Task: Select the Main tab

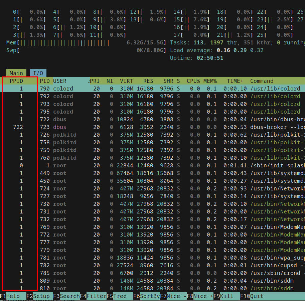Action: (16, 73)
